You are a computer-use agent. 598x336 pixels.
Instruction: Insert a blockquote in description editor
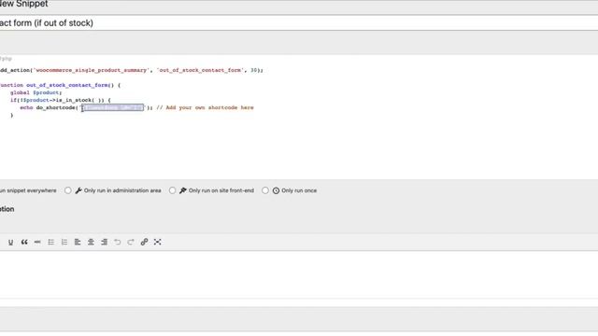24,242
